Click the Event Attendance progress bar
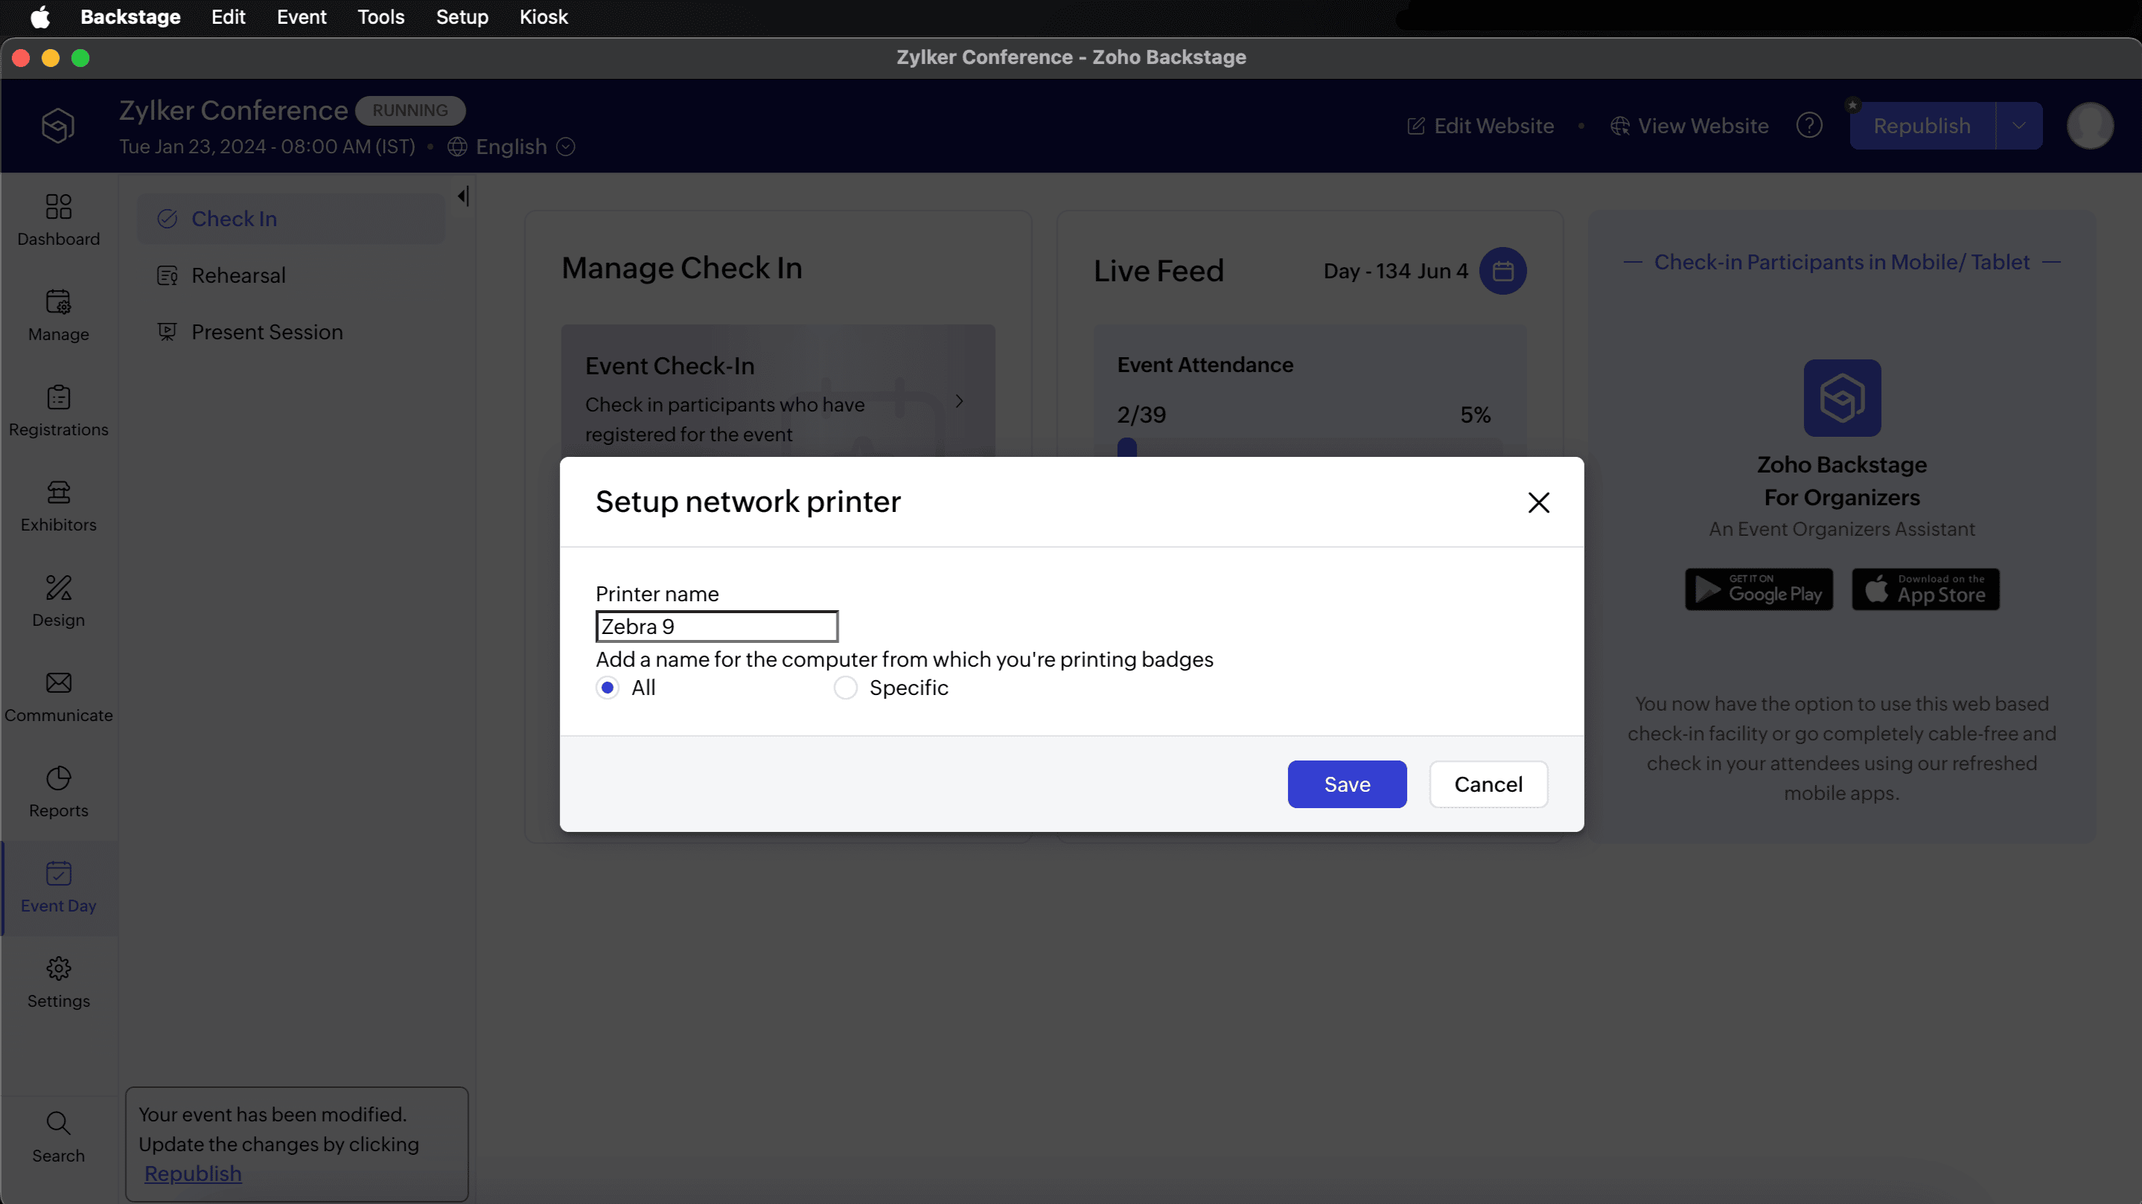This screenshot has height=1204, width=2142. (1310, 448)
